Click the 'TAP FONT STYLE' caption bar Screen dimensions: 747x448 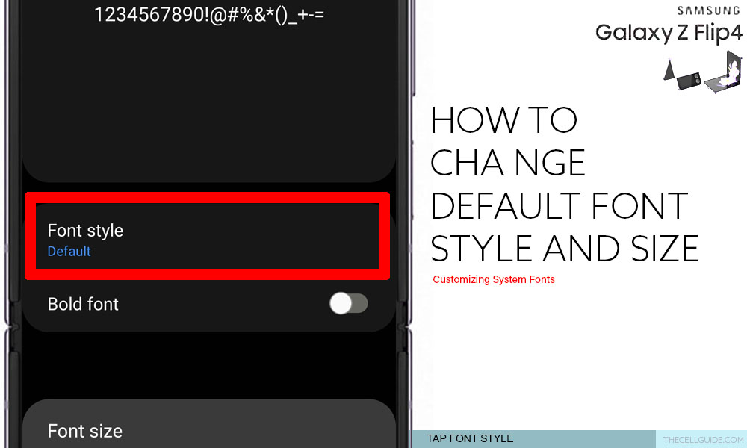[533, 438]
